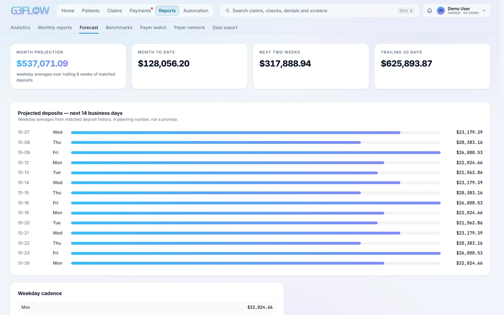Click the G3FLOW logo
The height and width of the screenshot is (315, 504).
[30, 11]
